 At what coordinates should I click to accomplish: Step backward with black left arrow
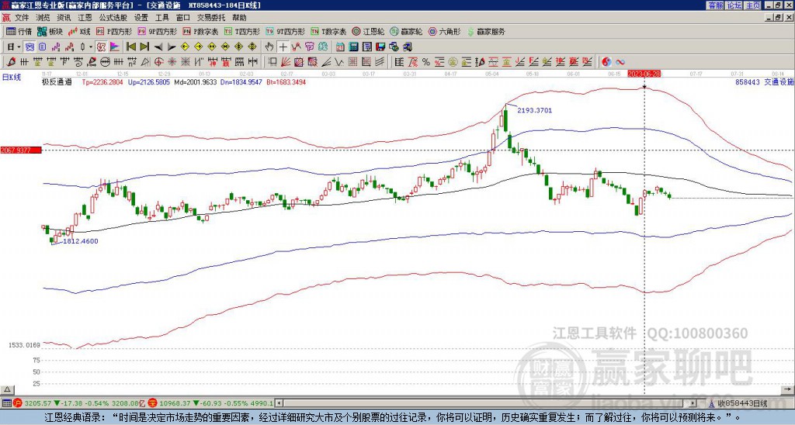[158, 47]
